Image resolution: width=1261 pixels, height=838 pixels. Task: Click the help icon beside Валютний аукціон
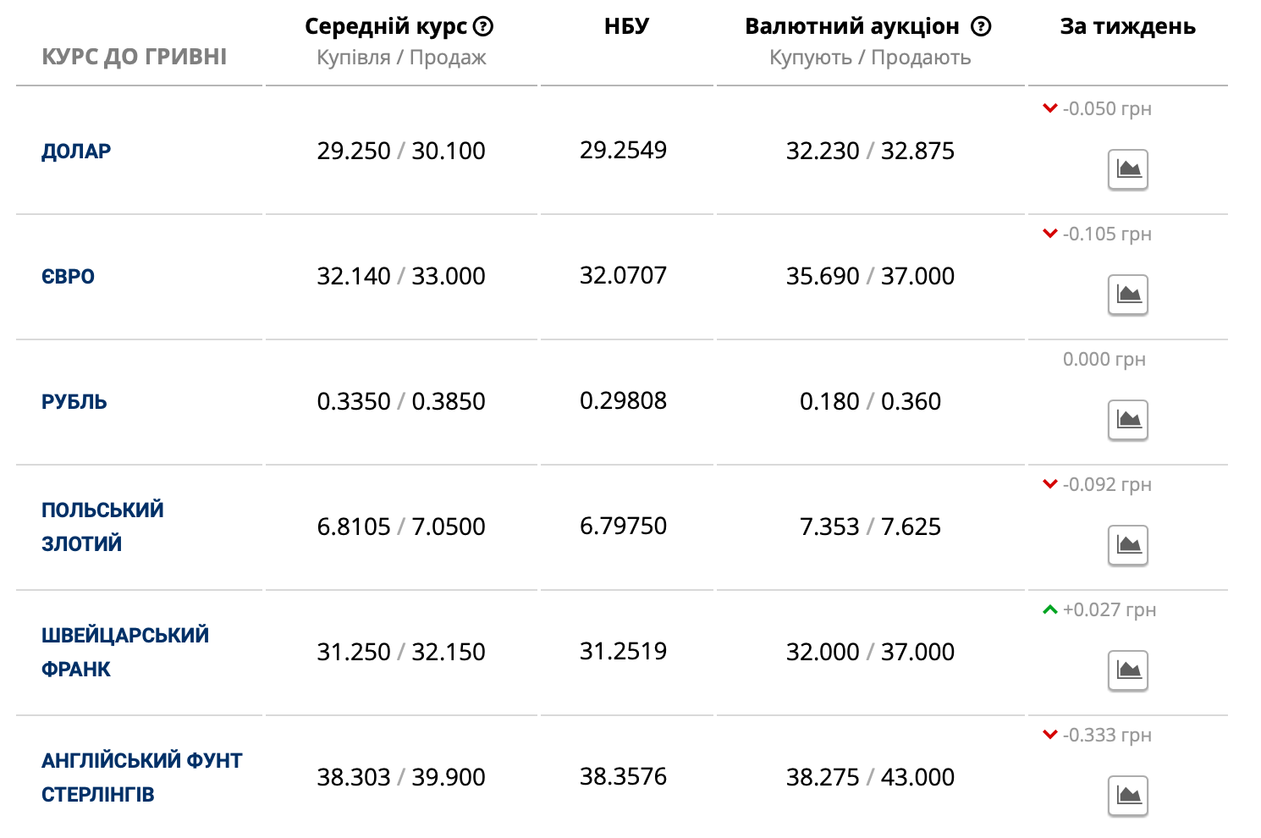click(981, 26)
